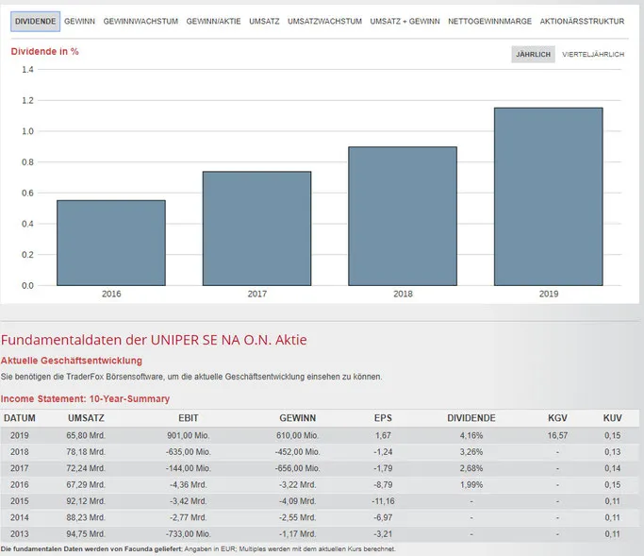Select the JÄHRLICH view toggle

533,55
